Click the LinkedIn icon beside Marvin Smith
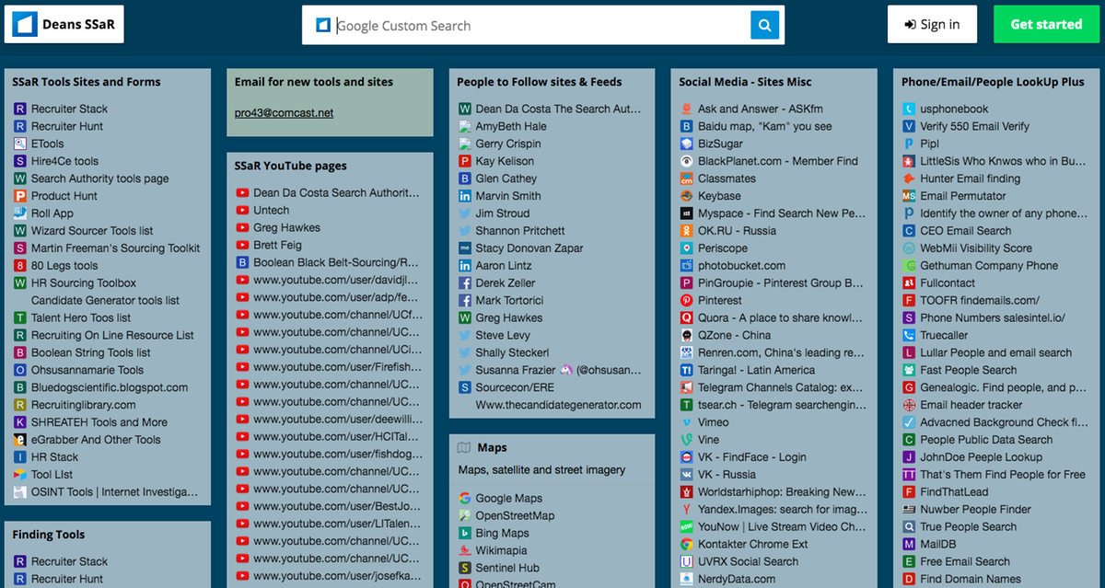Screen dimensions: 1105x588 click(465, 196)
